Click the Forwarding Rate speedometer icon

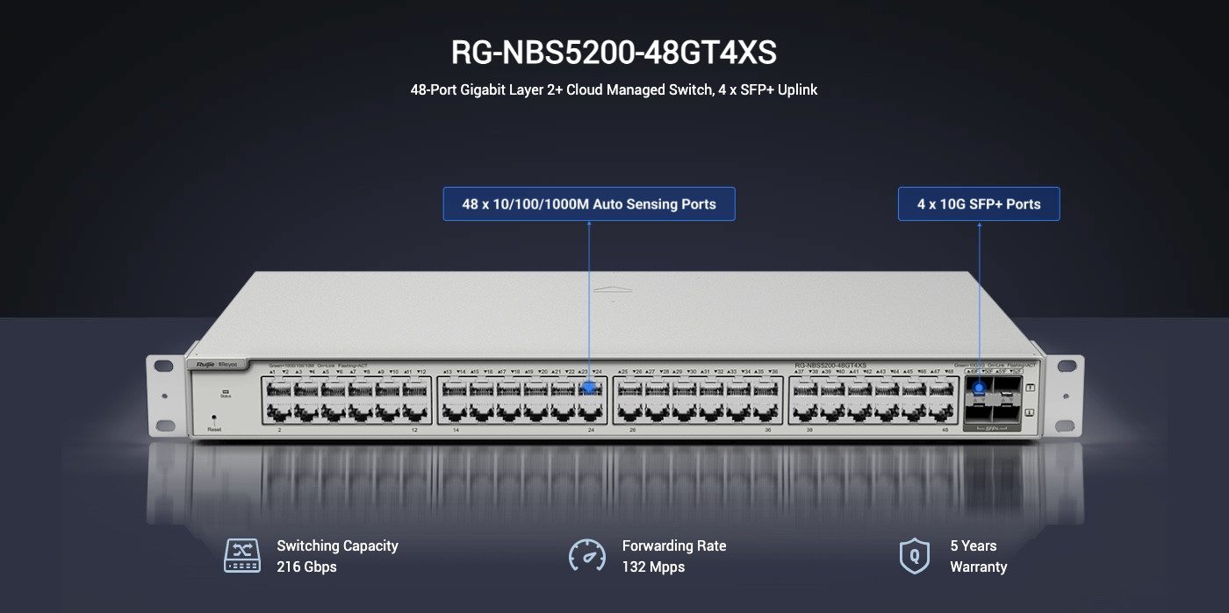pos(587,556)
